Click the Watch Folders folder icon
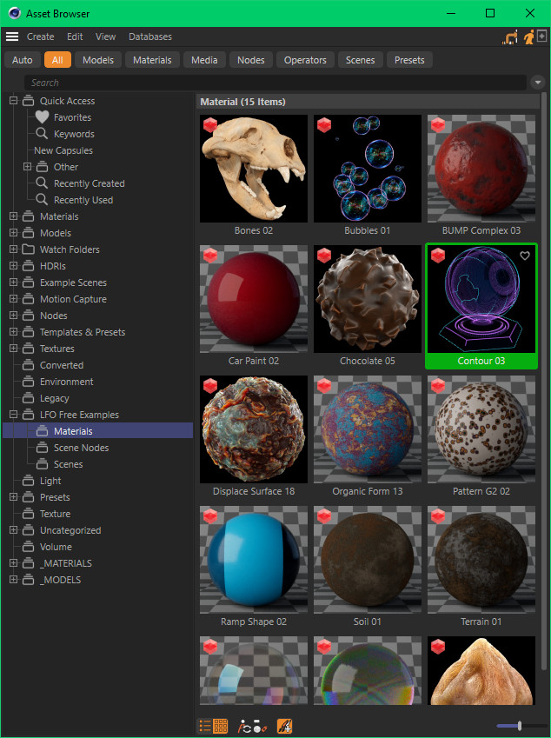This screenshot has width=551, height=738. (28, 249)
